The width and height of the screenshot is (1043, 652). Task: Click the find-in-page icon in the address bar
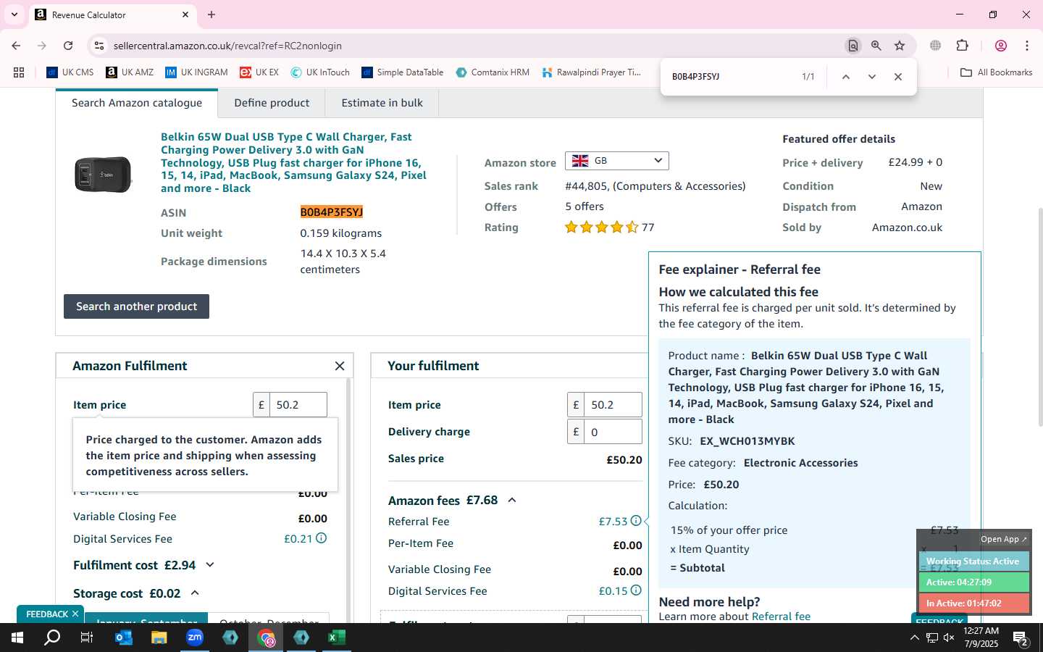[853, 46]
